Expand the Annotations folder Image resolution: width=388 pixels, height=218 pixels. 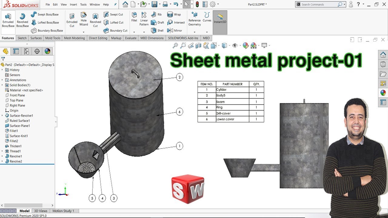pyautogui.click(x=2, y=80)
